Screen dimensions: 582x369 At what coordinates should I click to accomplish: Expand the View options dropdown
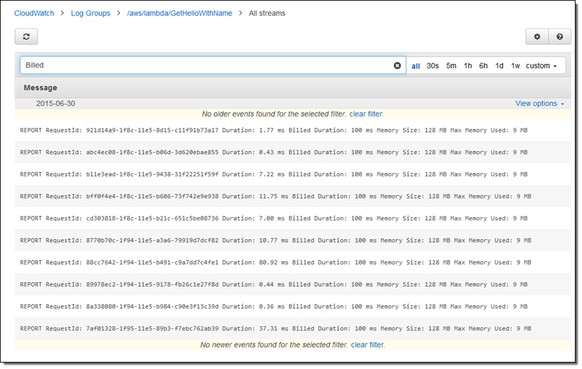(539, 103)
